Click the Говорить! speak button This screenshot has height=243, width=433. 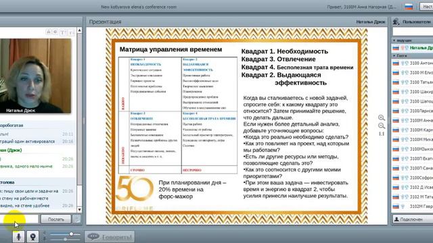110,237
